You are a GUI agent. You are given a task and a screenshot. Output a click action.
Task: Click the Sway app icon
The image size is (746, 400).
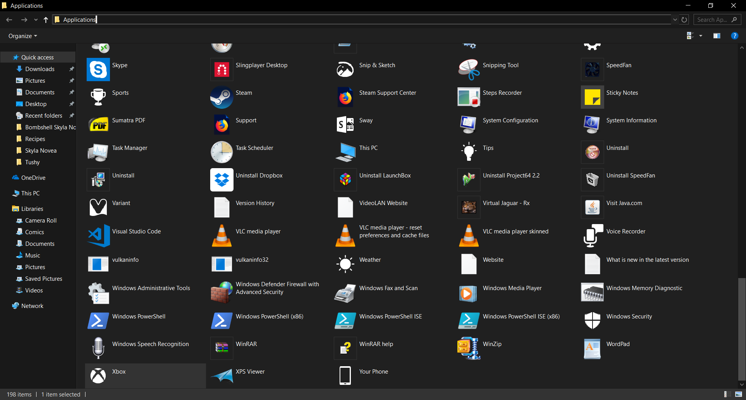[345, 125]
